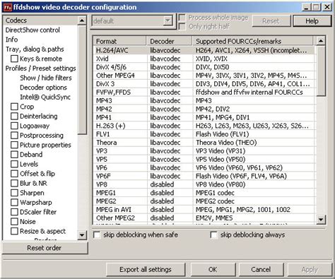
Task: Select Intel QuickSync page
Action: (45, 97)
